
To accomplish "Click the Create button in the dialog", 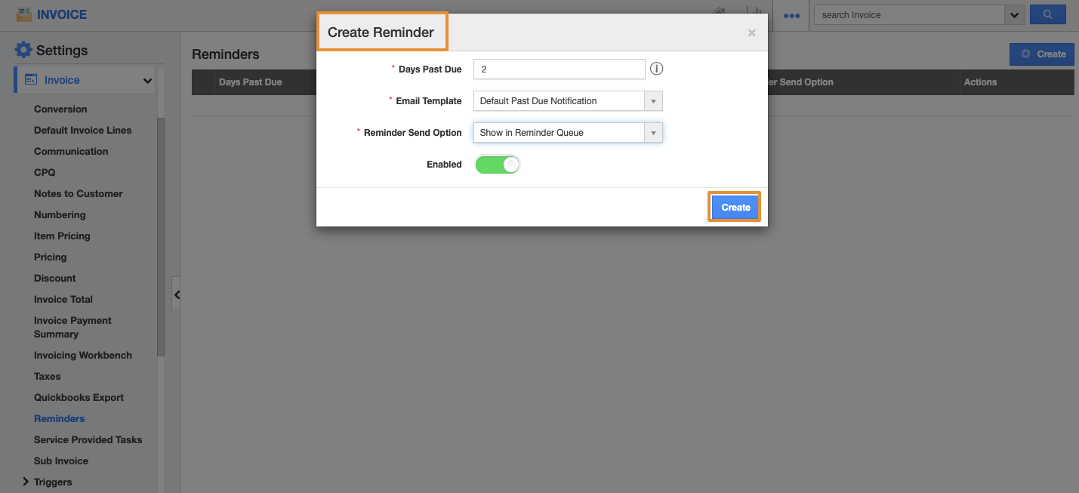I will tap(735, 208).
